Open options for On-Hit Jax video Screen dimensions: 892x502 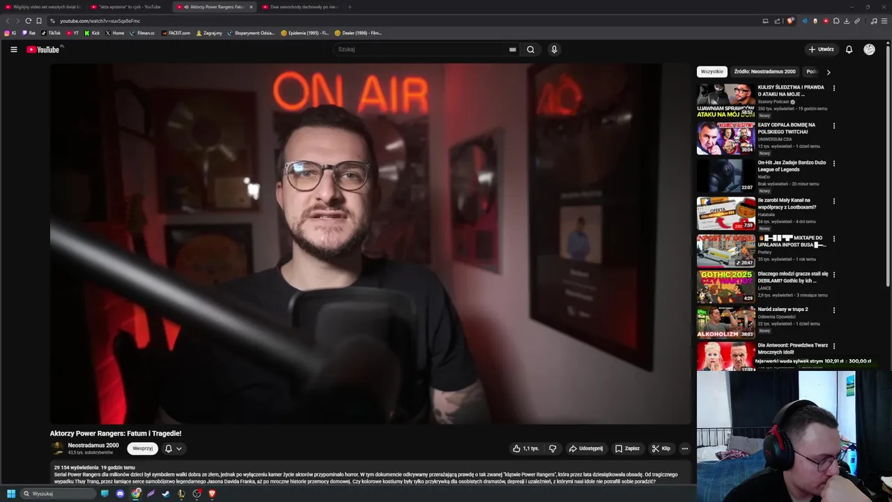pos(833,164)
